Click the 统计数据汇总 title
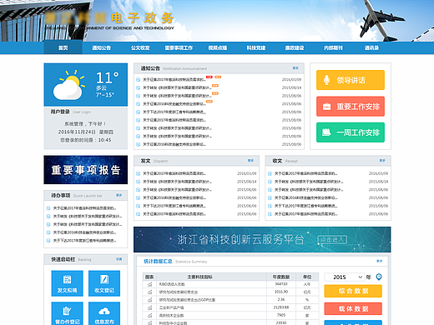The width and height of the screenshot is (434, 325). (x=158, y=261)
